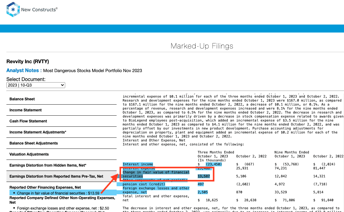Click the Nine Months Ended column header
Viewport: 344px width, 212px height.
pyautogui.click(x=292, y=152)
